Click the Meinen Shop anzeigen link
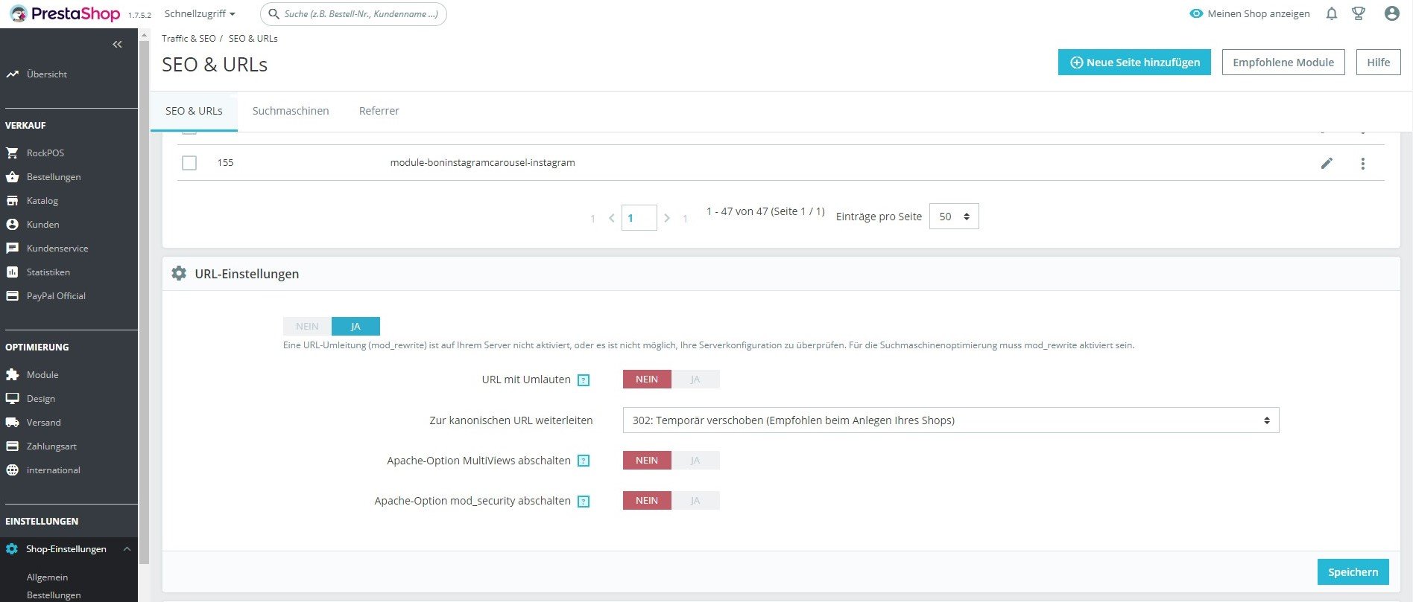 point(1259,13)
